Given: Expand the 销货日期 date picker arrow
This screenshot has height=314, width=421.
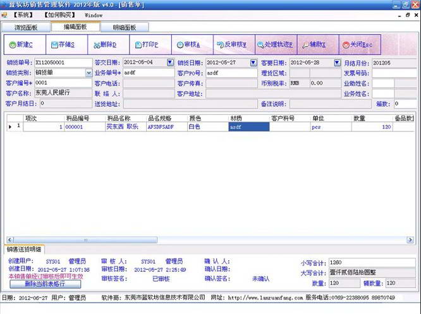Looking at the screenshot, I should click(253, 63).
